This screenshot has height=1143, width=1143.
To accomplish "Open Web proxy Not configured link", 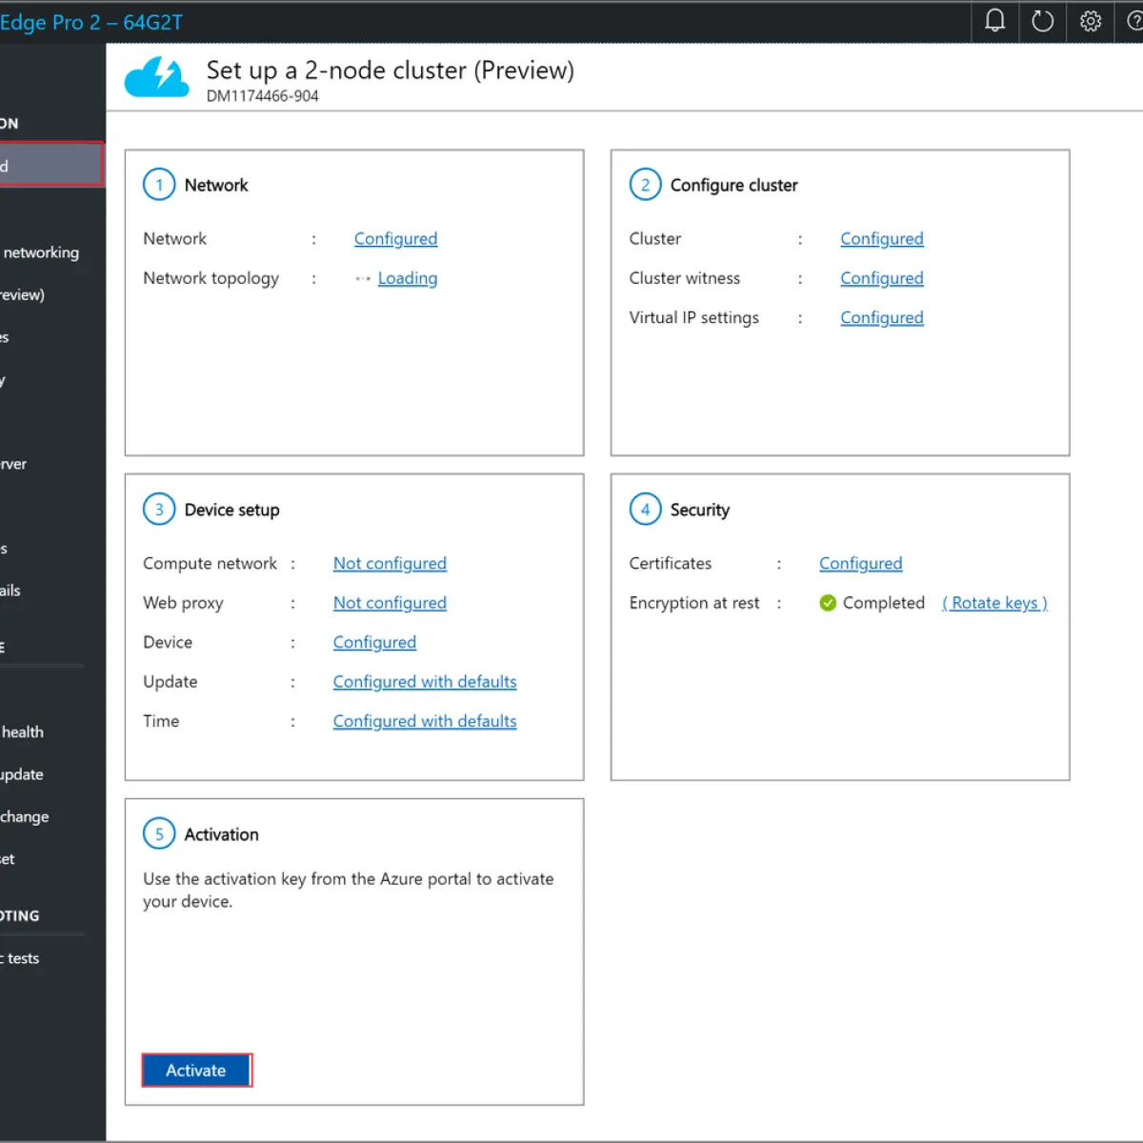I will (x=390, y=603).
